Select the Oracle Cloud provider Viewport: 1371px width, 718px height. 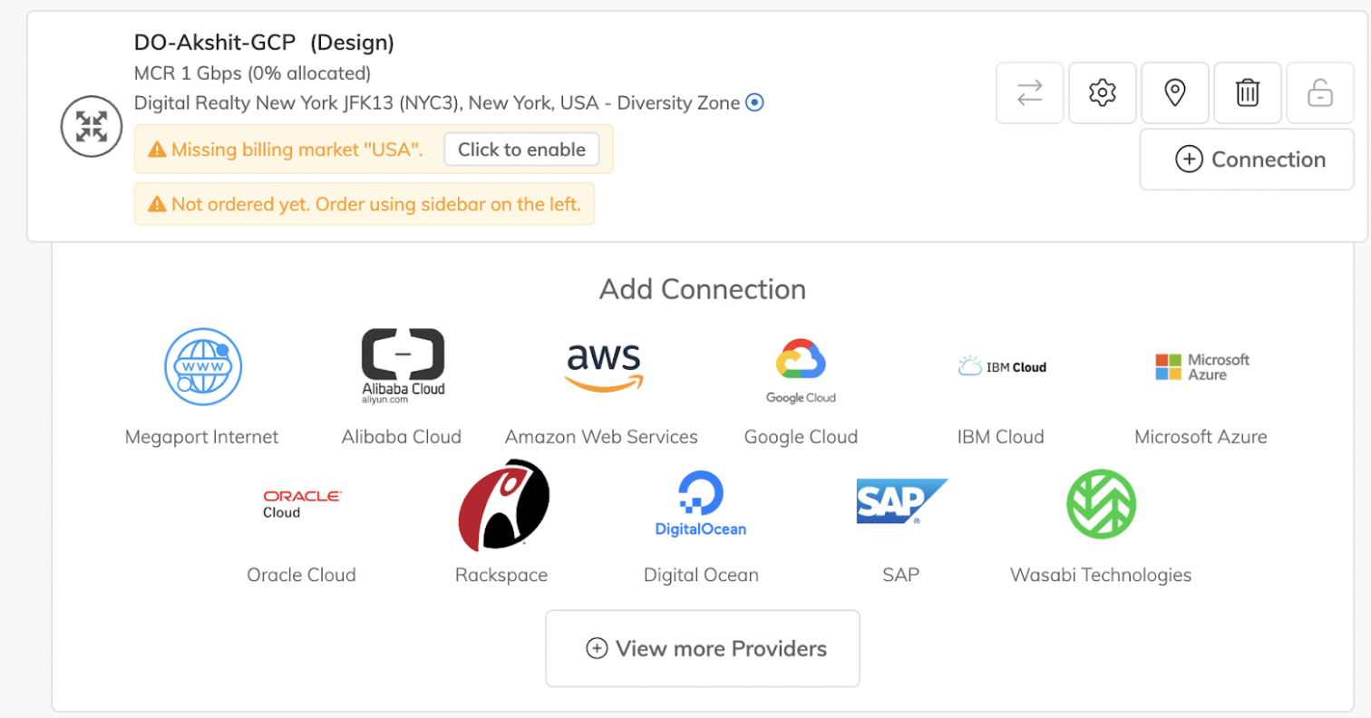click(x=302, y=504)
